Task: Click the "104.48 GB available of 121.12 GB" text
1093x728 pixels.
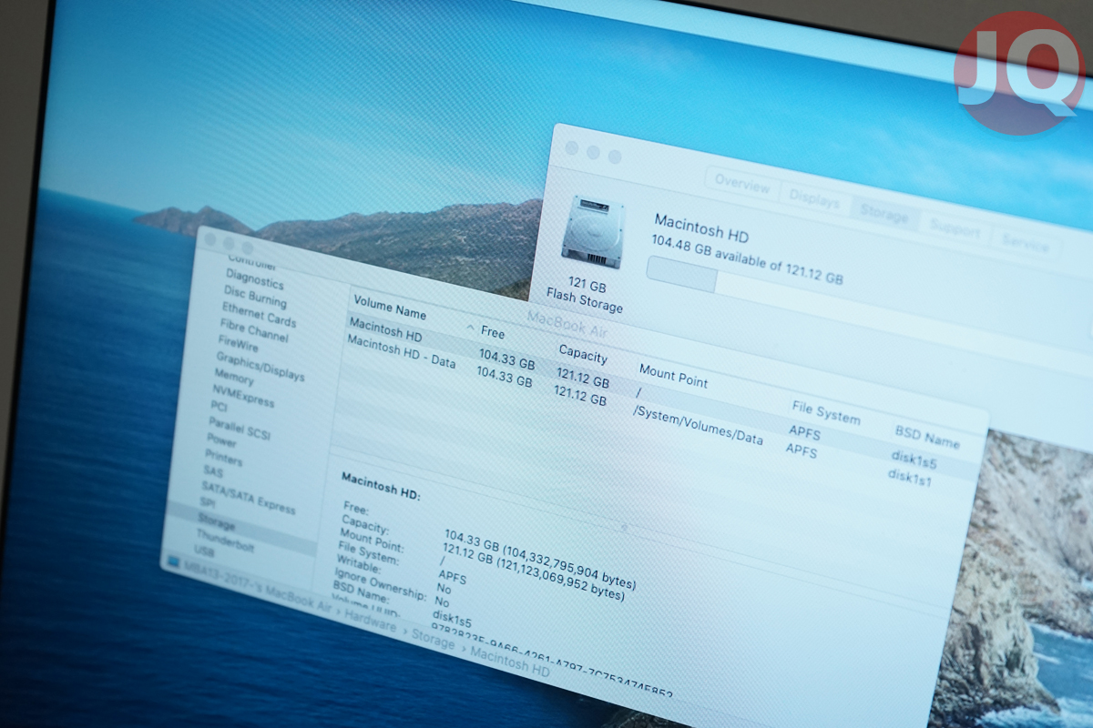Action: [747, 259]
